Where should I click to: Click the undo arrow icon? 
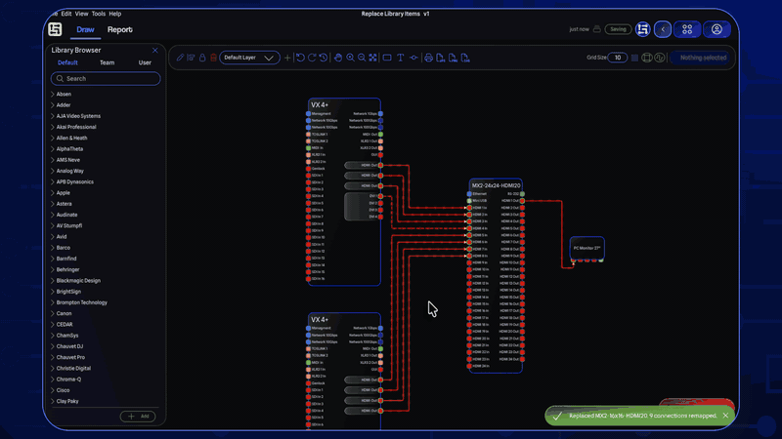(300, 58)
